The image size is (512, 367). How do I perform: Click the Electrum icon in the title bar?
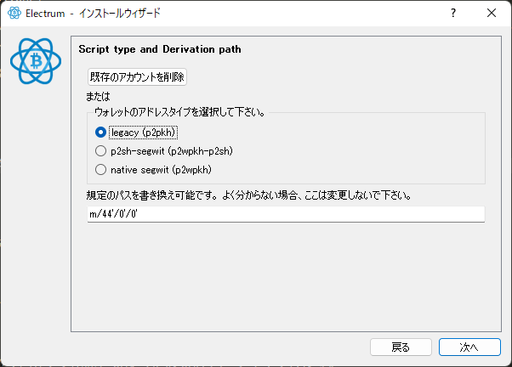pyautogui.click(x=14, y=14)
